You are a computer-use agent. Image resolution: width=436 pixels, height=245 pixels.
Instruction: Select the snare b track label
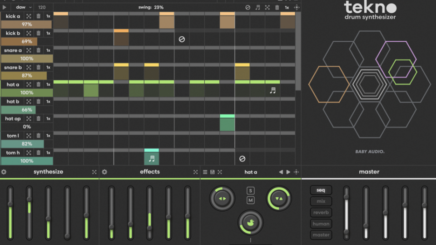tap(13, 67)
